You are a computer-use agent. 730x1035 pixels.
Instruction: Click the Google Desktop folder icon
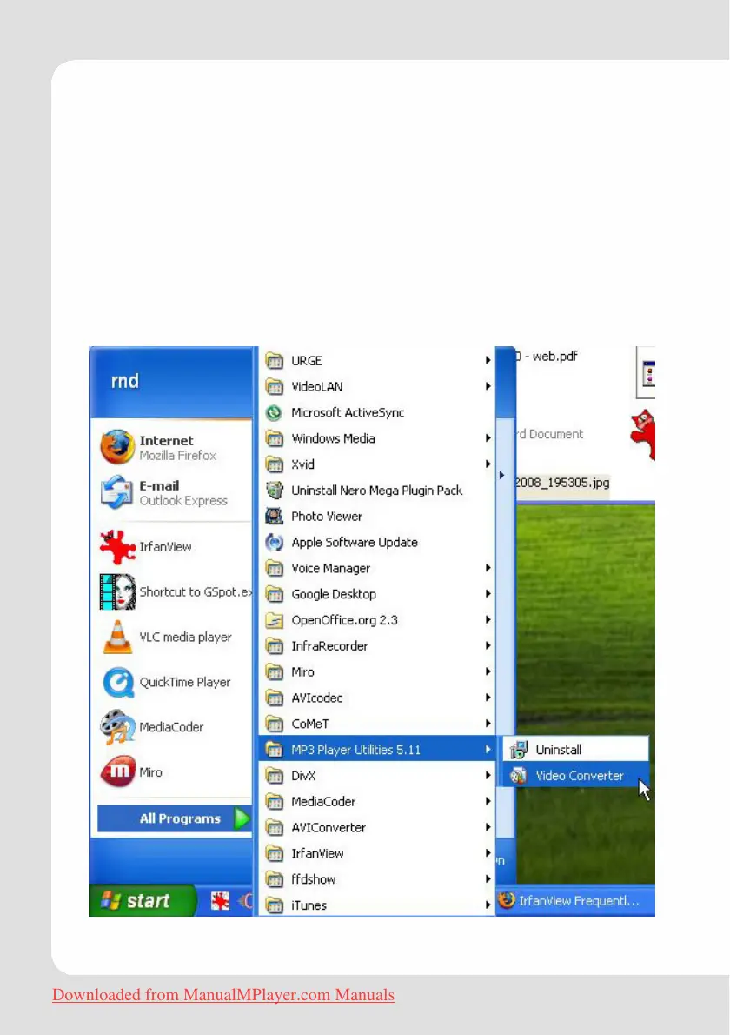[274, 594]
